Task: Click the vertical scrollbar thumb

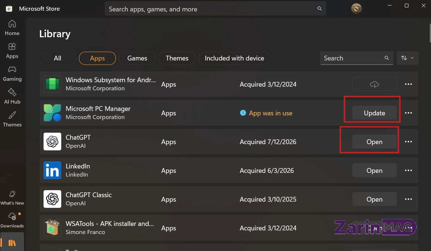Action: coord(430,33)
